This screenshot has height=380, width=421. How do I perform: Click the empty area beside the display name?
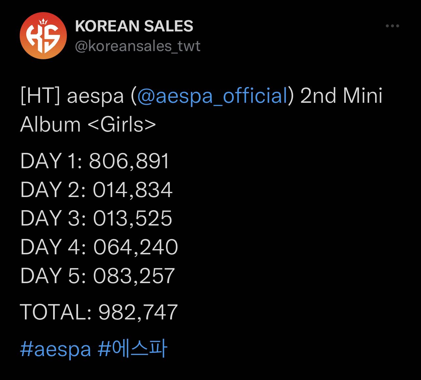[289, 26]
